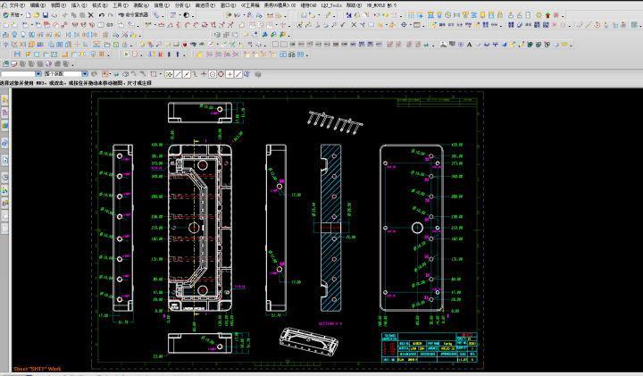Image resolution: width=643 pixels, height=376 pixels.
Task: Click the red up-arrow icon in dimension toolbar
Action: (x=547, y=15)
